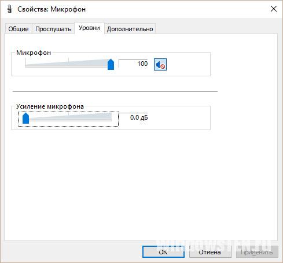Image resolution: width=283 pixels, height=263 pixels.
Task: Mute the microphone with the speaker icon
Action: (x=160, y=65)
